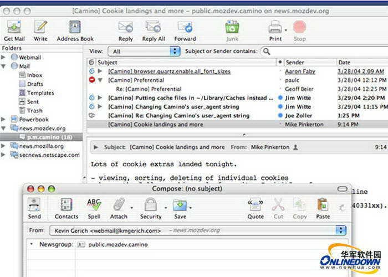The height and width of the screenshot is (277, 388).
Task: Expand the news.mozilla.org server
Action: click(3, 146)
